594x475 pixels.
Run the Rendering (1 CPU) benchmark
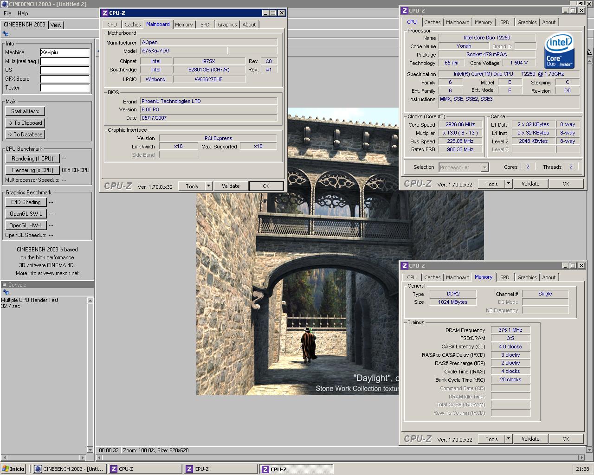point(32,159)
